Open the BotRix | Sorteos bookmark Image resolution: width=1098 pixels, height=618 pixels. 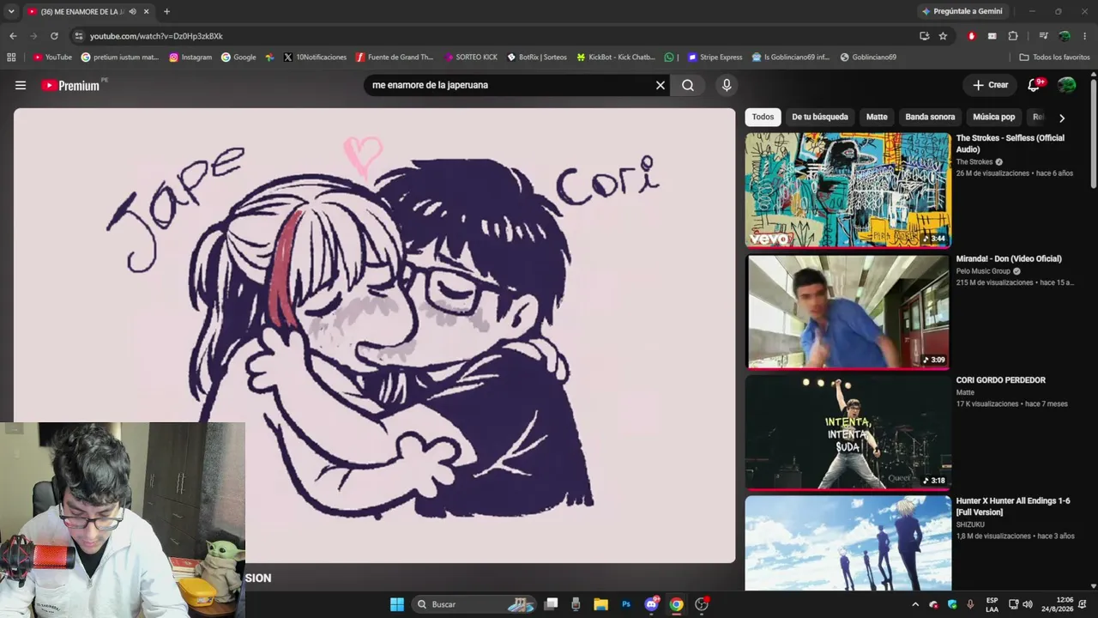[x=537, y=58]
